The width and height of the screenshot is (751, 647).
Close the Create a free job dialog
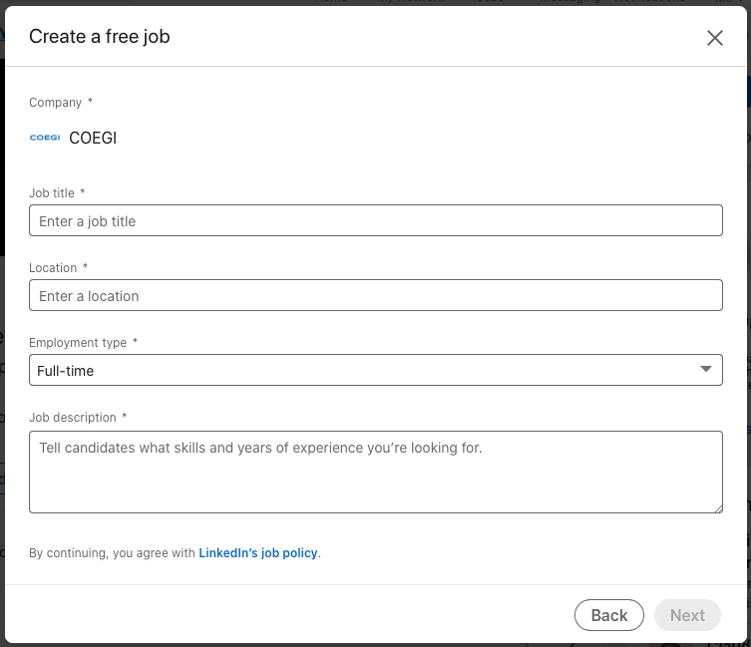pyautogui.click(x=714, y=38)
